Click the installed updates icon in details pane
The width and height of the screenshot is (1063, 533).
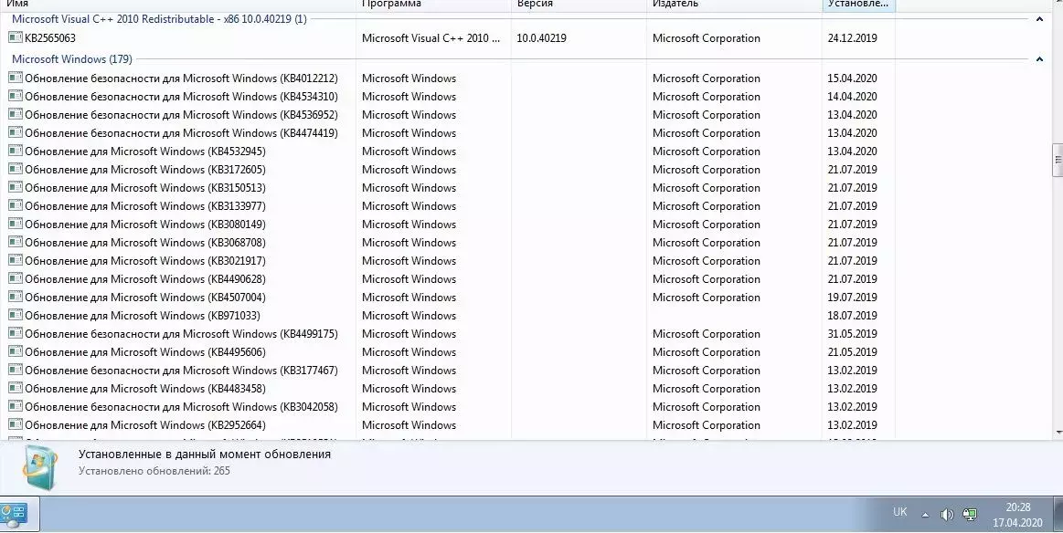click(40, 466)
